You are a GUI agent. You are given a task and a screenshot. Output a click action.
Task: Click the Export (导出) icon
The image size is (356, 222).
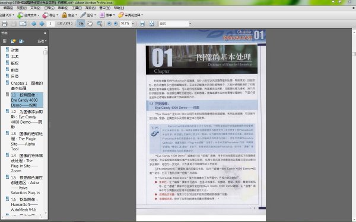click(x=45, y=15)
